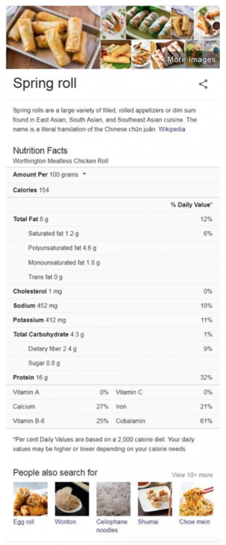226x545 pixels.
Task: Open the large fried spring rolls photo
Action: click(53, 37)
